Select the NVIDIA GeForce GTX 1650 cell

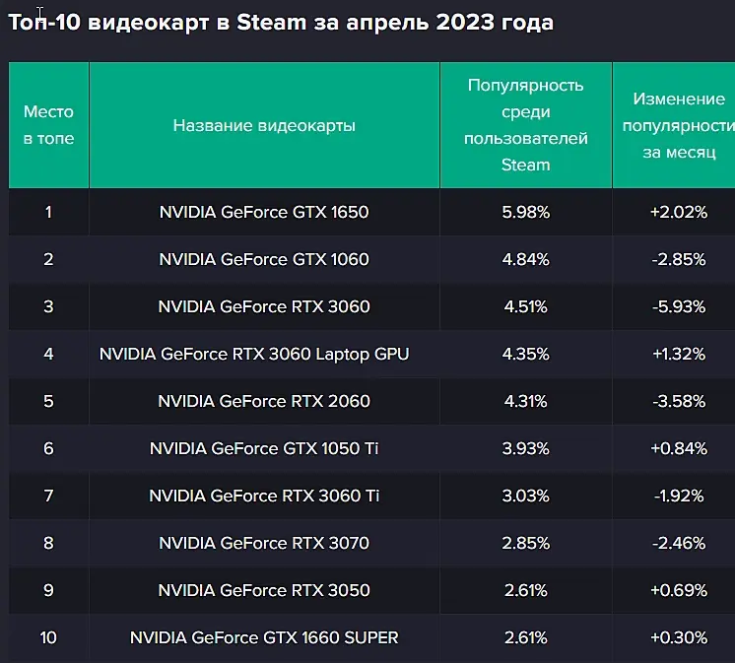click(x=264, y=212)
